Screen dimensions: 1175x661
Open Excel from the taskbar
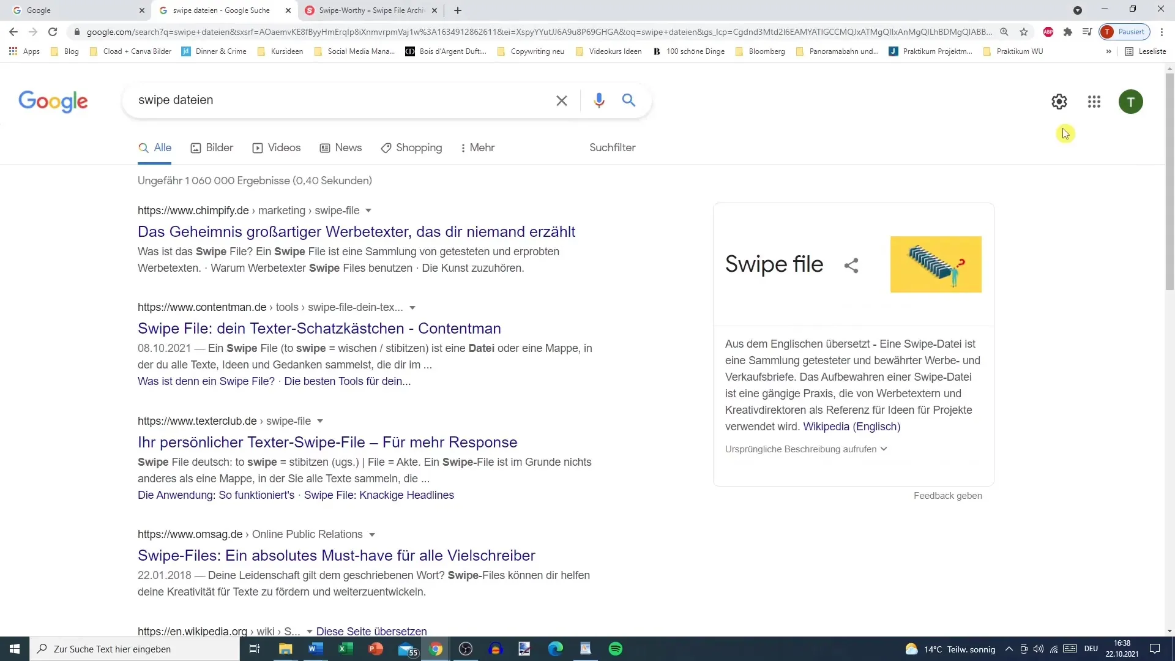tap(346, 649)
